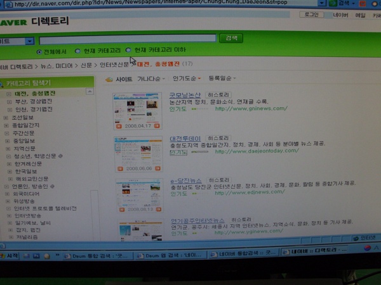Viewport: 381px width, 285px height.
Task: Click 히스토리 button next to 굿모닝논산
Action: pos(218,95)
